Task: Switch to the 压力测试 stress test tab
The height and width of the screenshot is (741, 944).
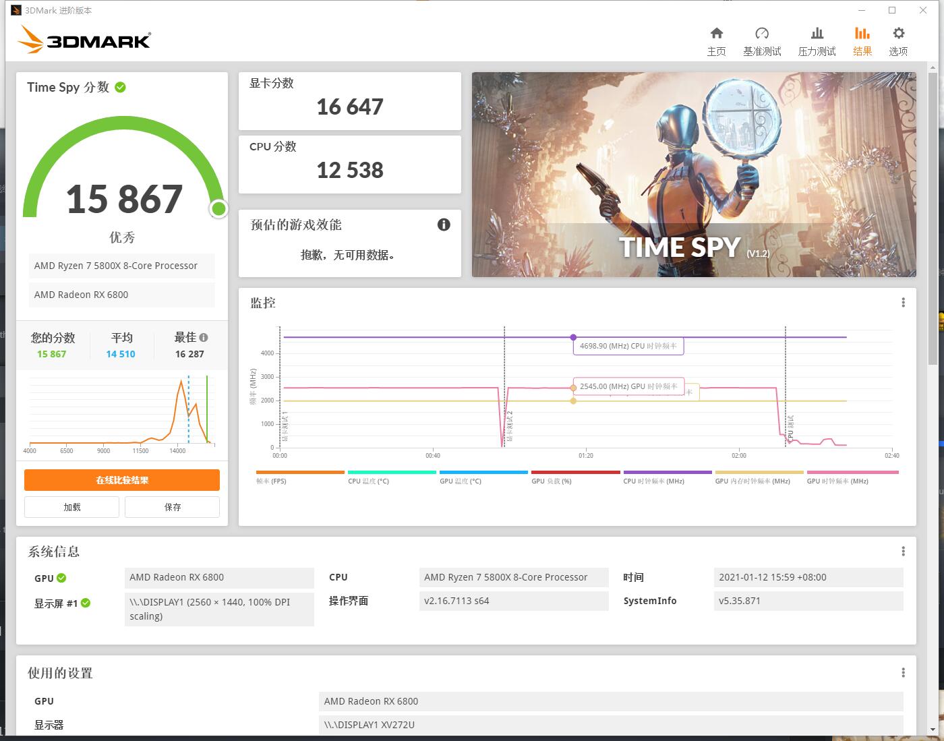Action: (817, 39)
